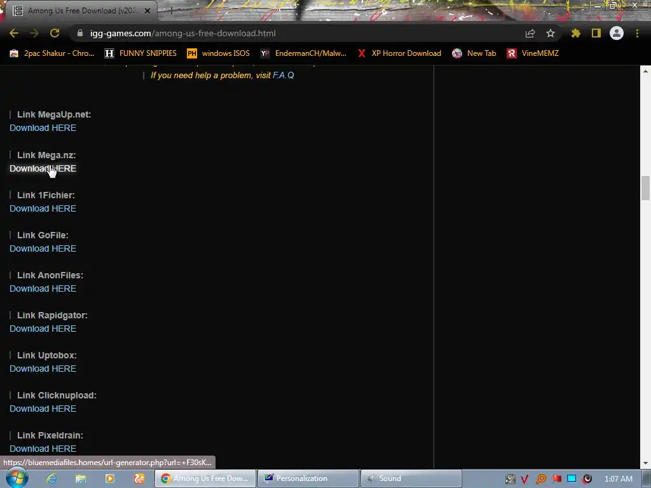
Task: Click the Show desktop strip
Action: pos(647,478)
